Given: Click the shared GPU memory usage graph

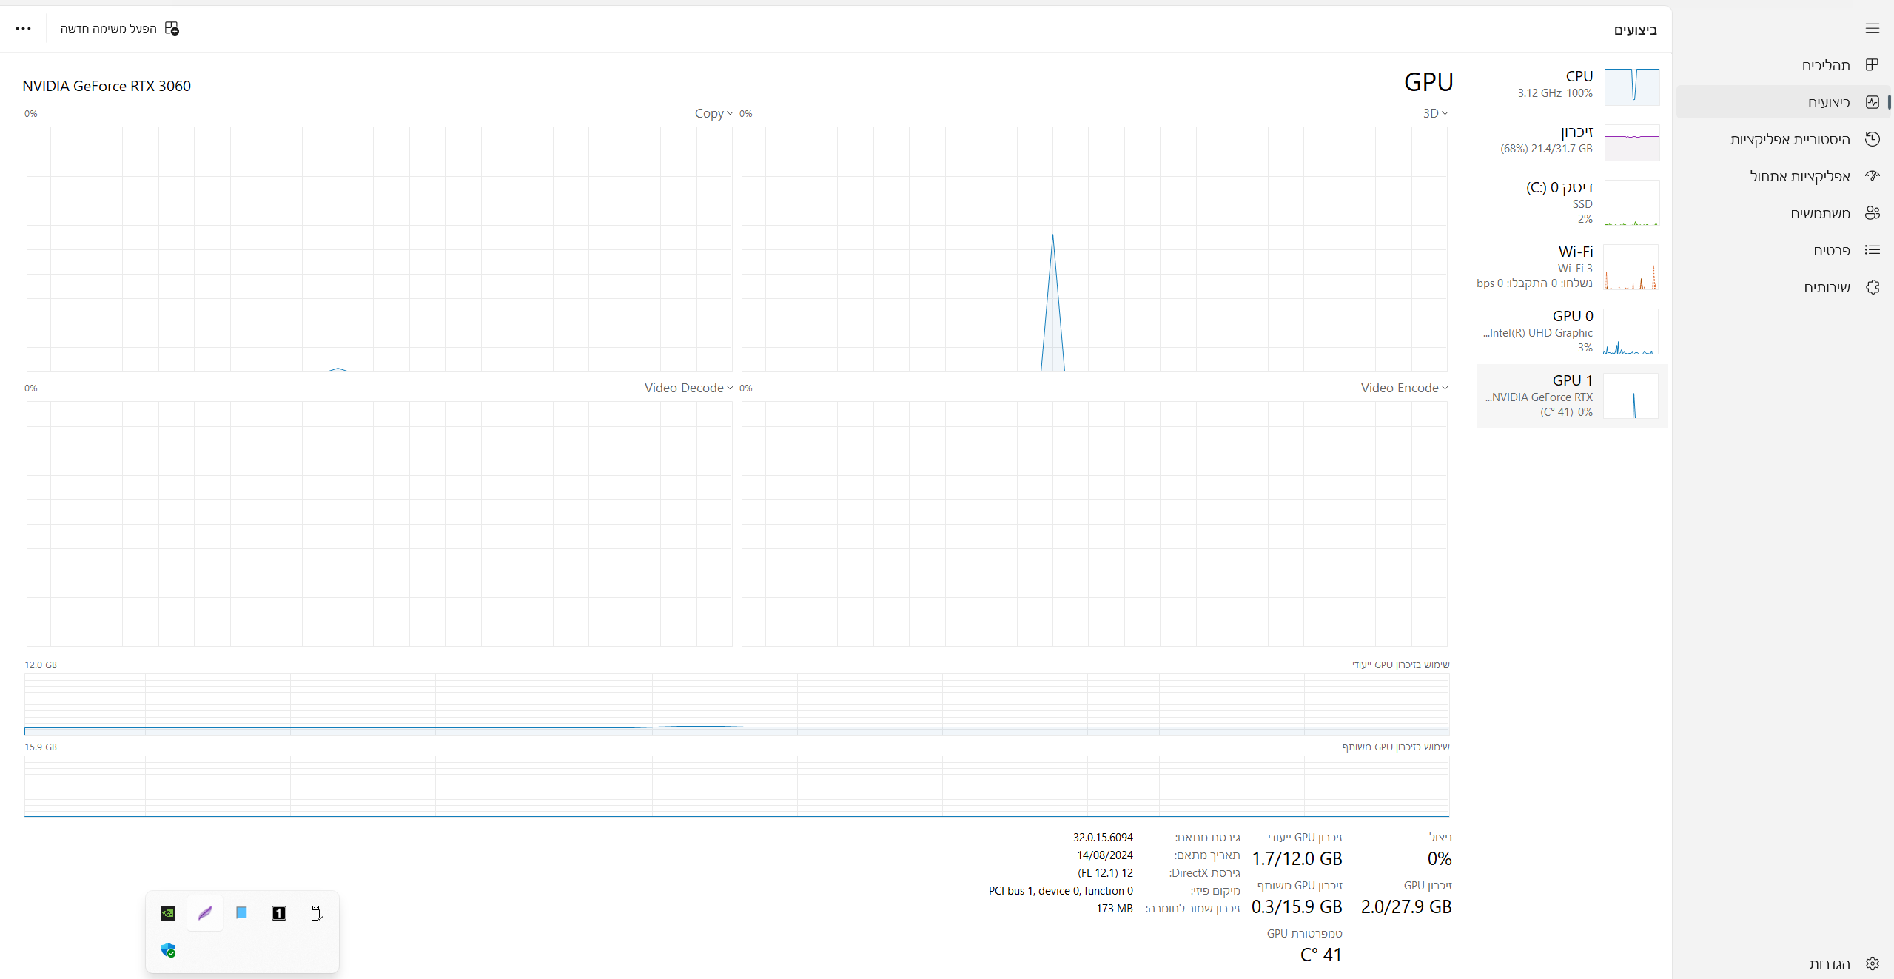Looking at the screenshot, I should pos(736,786).
